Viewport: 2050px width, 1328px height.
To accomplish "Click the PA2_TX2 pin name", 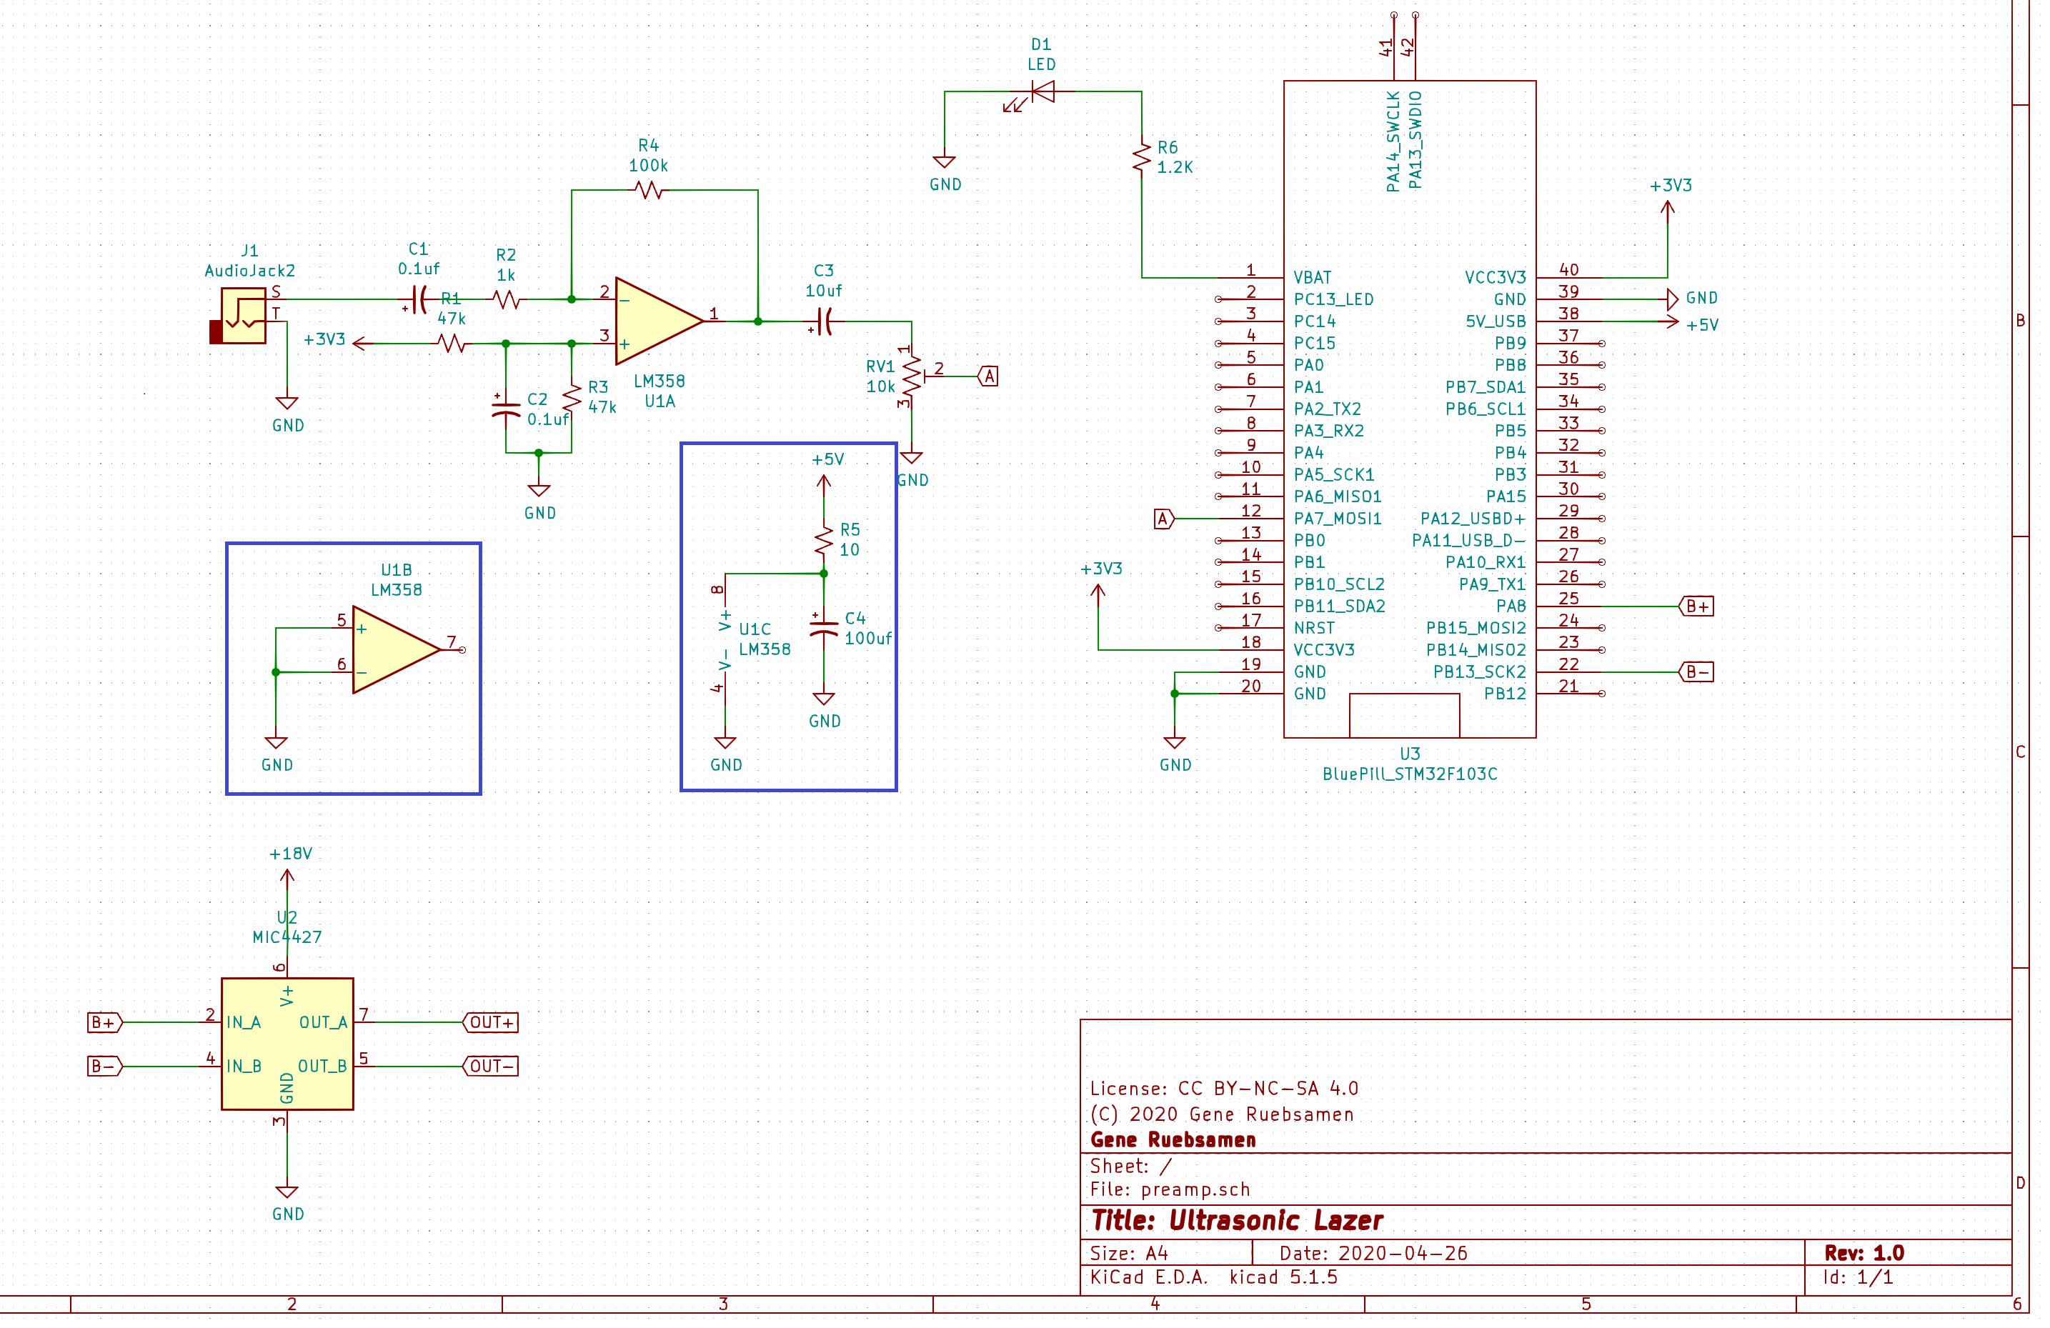I will (1328, 410).
